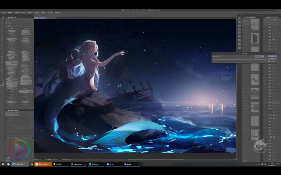
Task: Close the Gaussian blur dialog with X
Action: (276, 53)
